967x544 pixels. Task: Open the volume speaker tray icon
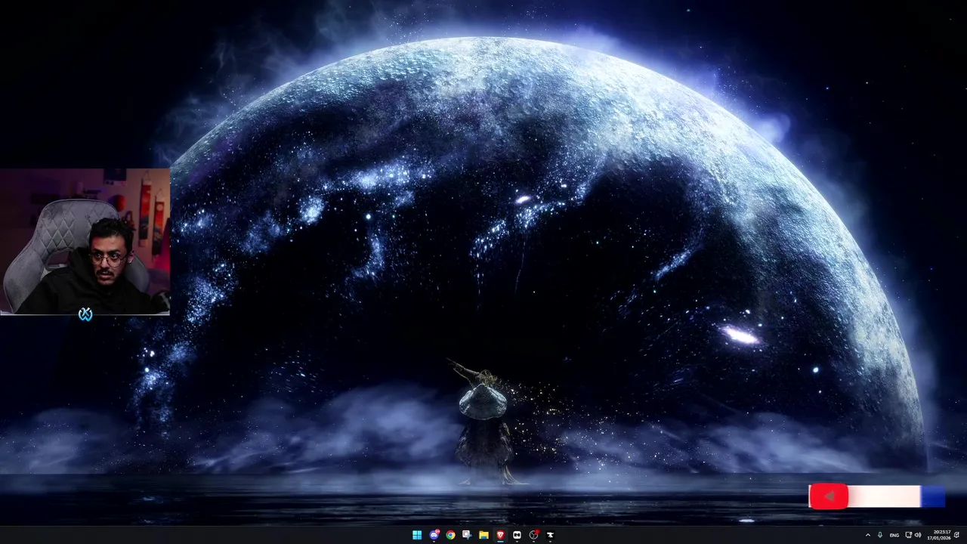[918, 535]
